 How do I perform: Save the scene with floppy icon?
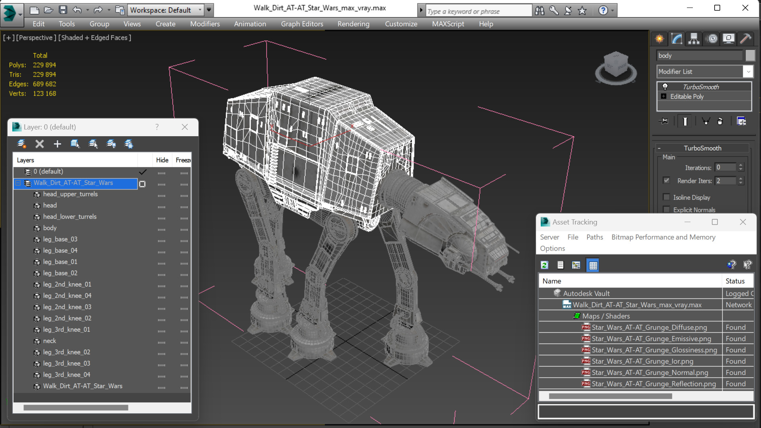[63, 10]
